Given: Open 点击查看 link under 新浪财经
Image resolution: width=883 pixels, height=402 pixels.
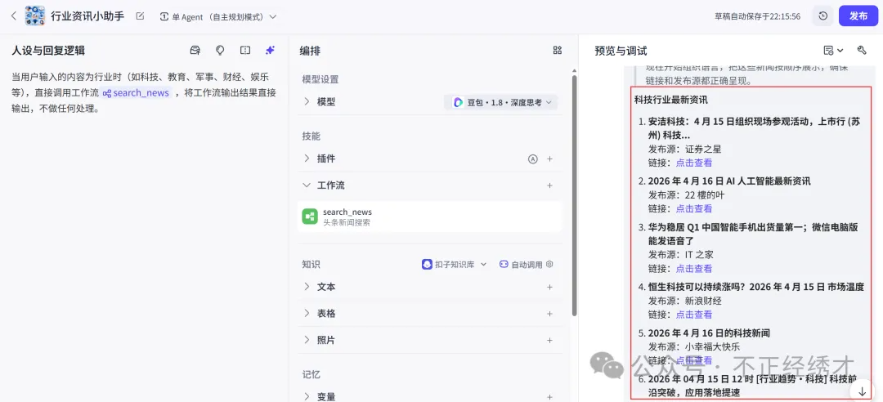Looking at the screenshot, I should 694,315.
